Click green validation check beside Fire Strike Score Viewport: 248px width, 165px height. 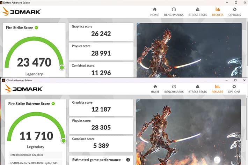pyautogui.click(x=36, y=28)
